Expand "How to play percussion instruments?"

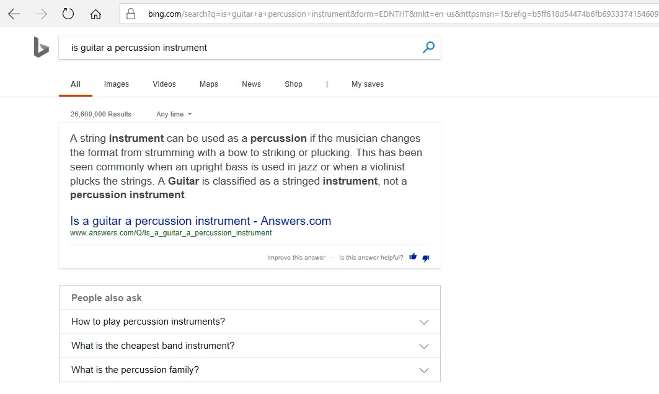[424, 322]
